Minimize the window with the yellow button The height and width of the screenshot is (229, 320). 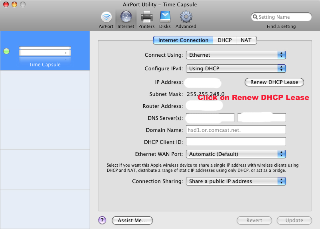14,4
